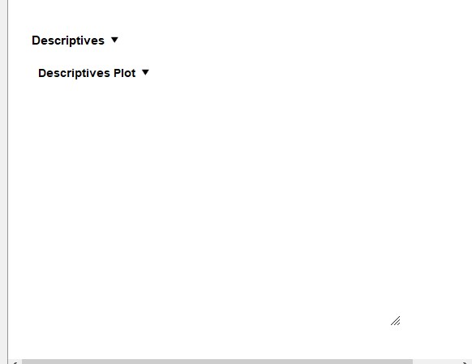The height and width of the screenshot is (364, 472).
Task: Click the triangle beside Descriptives heading
Action: click(114, 40)
